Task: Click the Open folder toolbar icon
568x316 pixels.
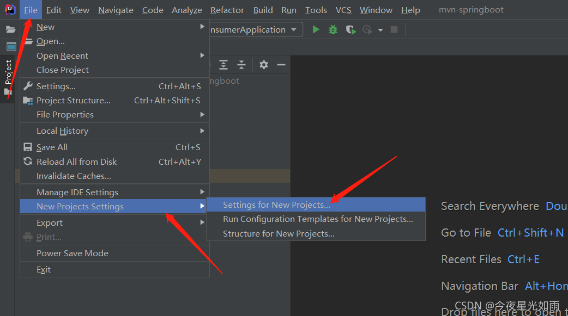Action: [11, 29]
